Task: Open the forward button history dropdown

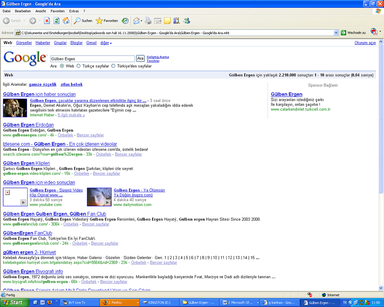Action: [40, 21]
